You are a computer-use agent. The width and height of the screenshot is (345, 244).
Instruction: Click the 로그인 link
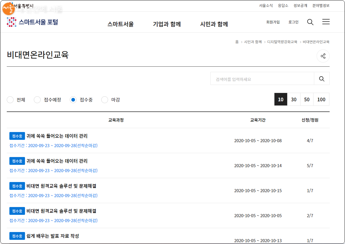coord(293,22)
